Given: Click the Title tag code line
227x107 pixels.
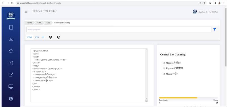Looking at the screenshot, I should click(51, 60).
